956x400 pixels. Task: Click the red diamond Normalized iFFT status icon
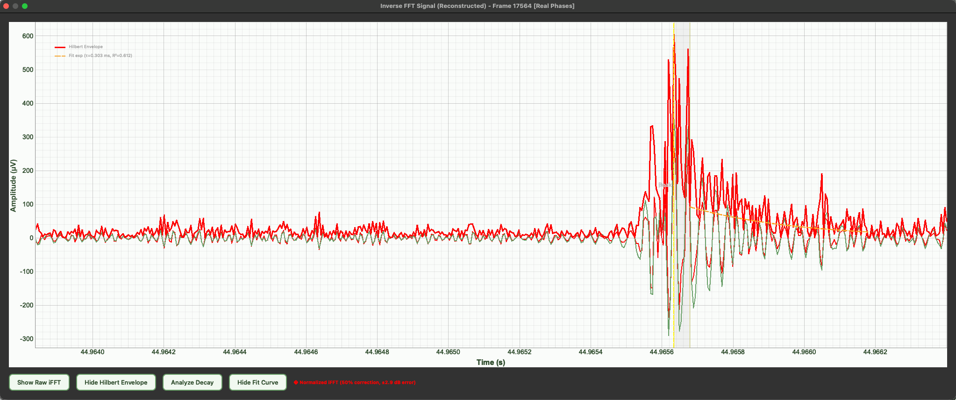click(x=296, y=382)
